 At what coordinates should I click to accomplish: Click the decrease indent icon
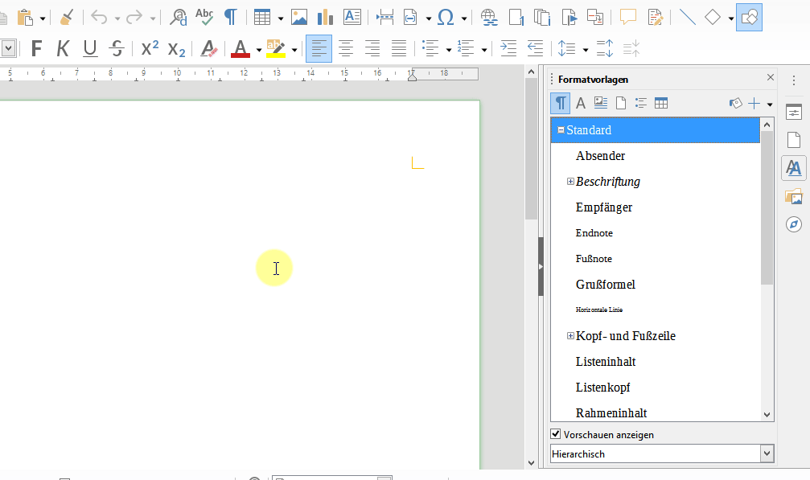pyautogui.click(x=535, y=49)
